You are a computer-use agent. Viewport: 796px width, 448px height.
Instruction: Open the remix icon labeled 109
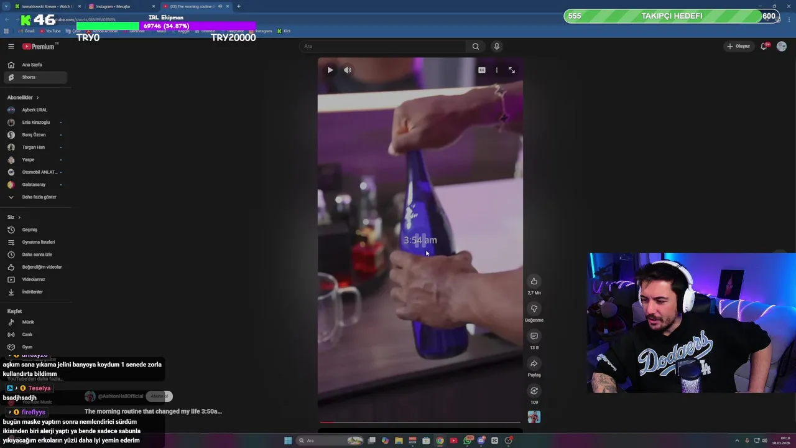click(x=534, y=391)
